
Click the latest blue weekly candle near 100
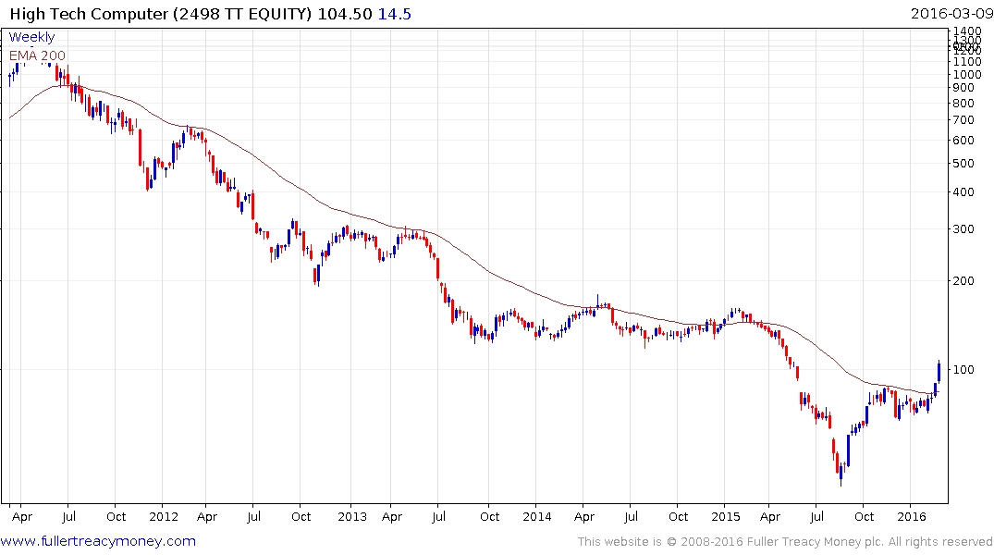point(939,371)
